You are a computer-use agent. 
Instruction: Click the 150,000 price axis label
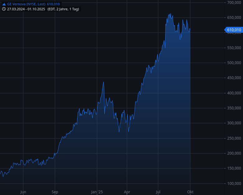(x=233, y=168)
